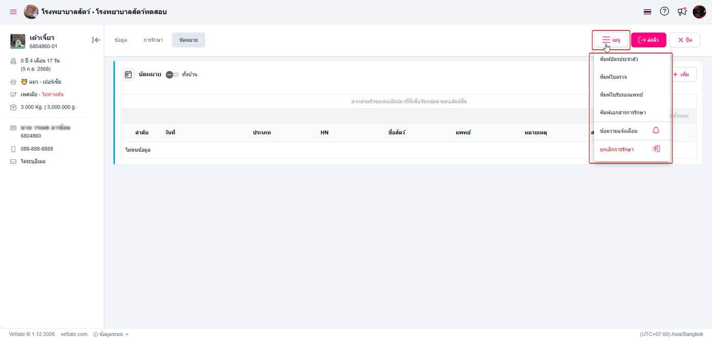This screenshot has width=712, height=340.
Task: Click the pet name เต้าเจี้ยว
Action: click(x=42, y=38)
